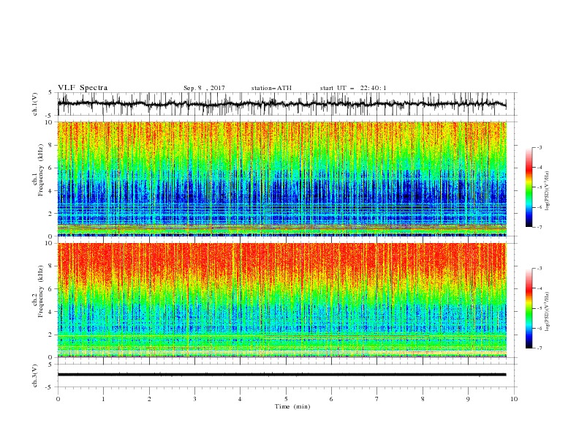
Task: Click upper colorbar tick label '-7'
Action: tap(539, 227)
